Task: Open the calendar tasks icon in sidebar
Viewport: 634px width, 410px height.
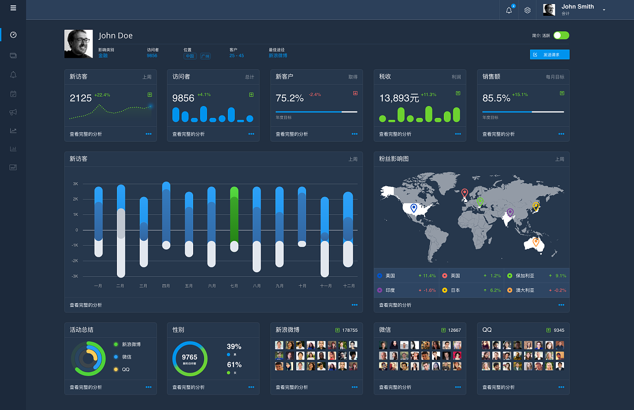Action: 13,94
